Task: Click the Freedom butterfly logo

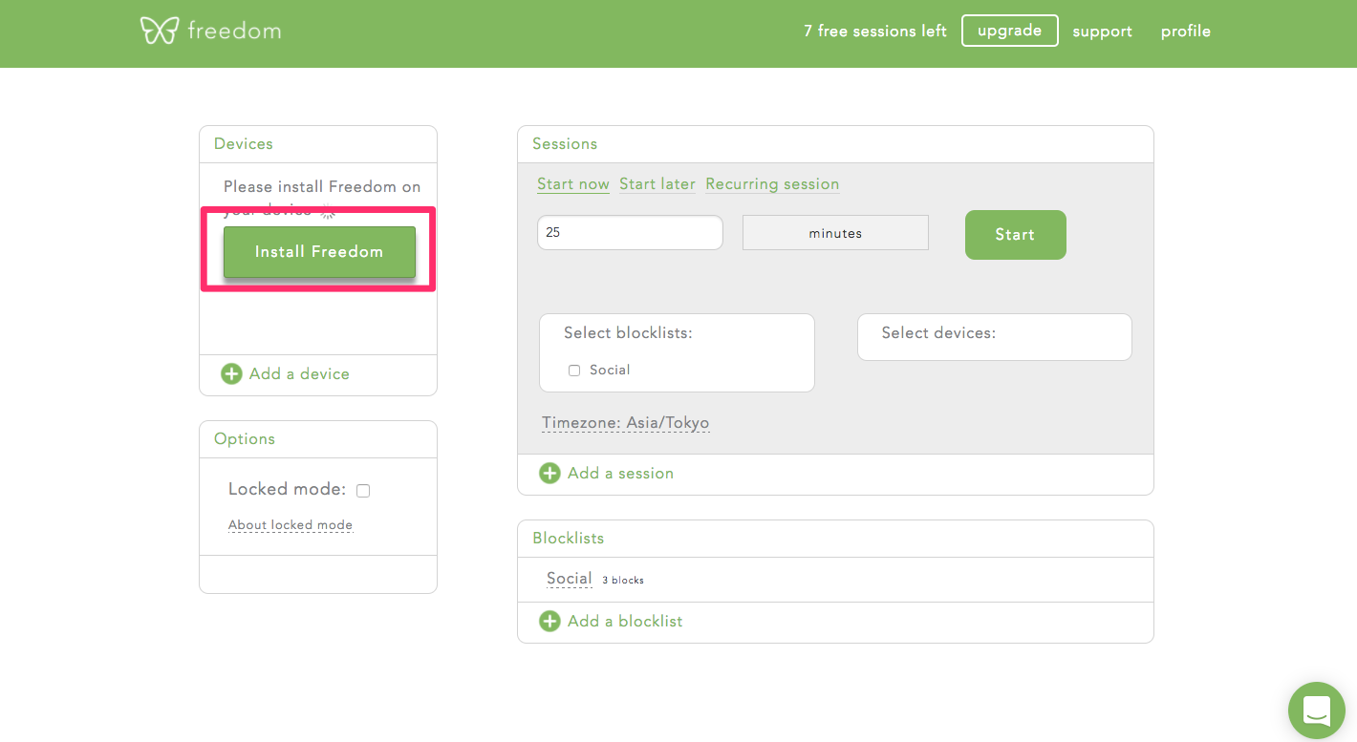Action: [160, 31]
